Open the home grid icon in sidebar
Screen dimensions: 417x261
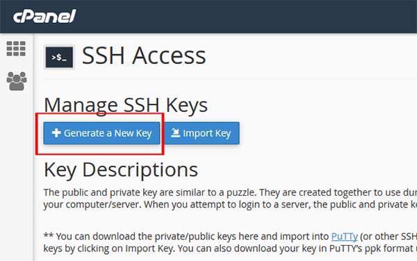pos(16,49)
